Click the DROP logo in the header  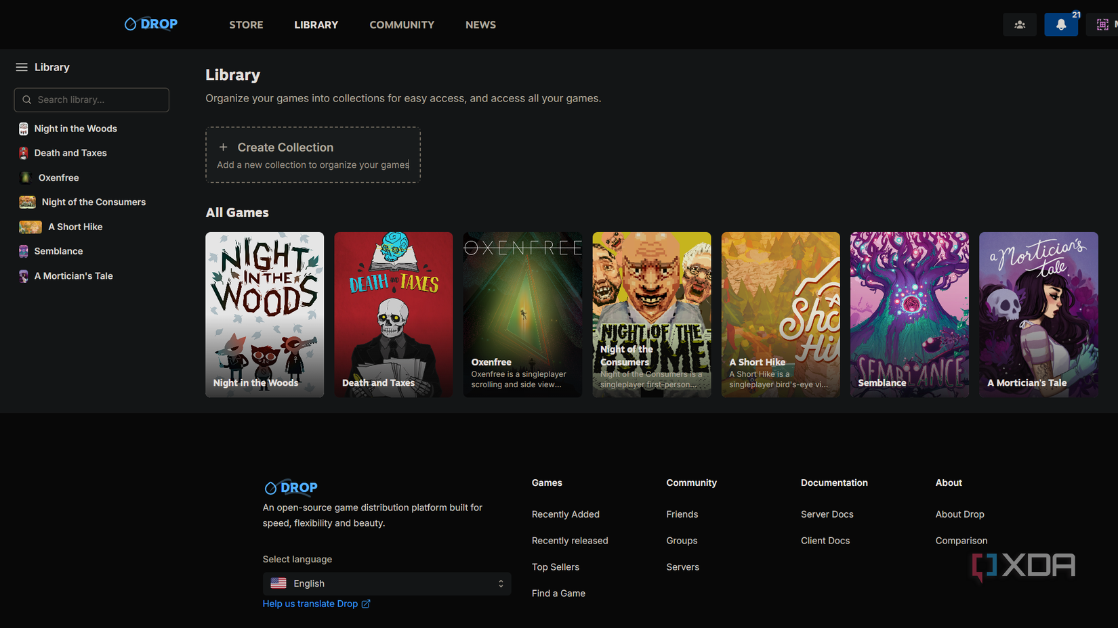pyautogui.click(x=150, y=24)
